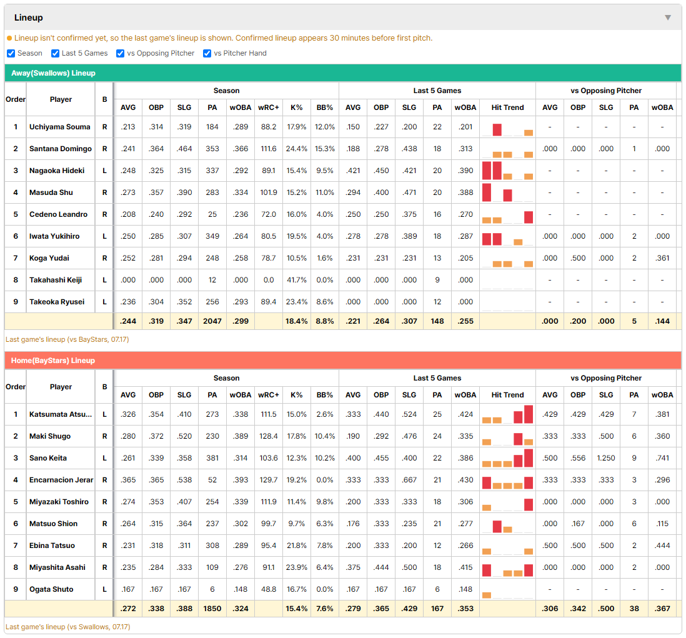Open Nagaoka Hideki hit trend chart
The height and width of the screenshot is (638, 686).
click(x=507, y=171)
